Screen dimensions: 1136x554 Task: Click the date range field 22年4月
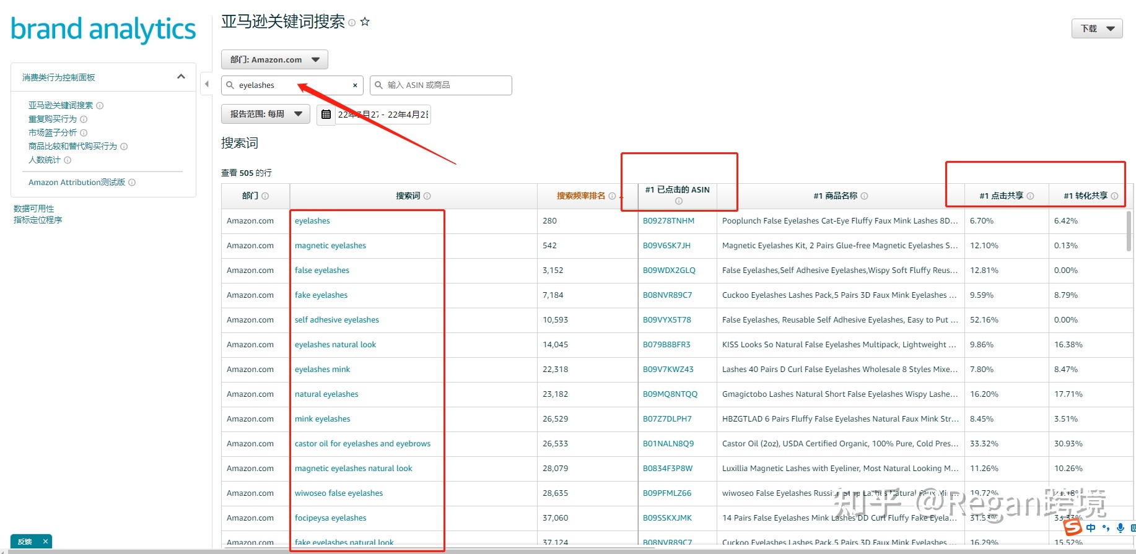(x=383, y=115)
